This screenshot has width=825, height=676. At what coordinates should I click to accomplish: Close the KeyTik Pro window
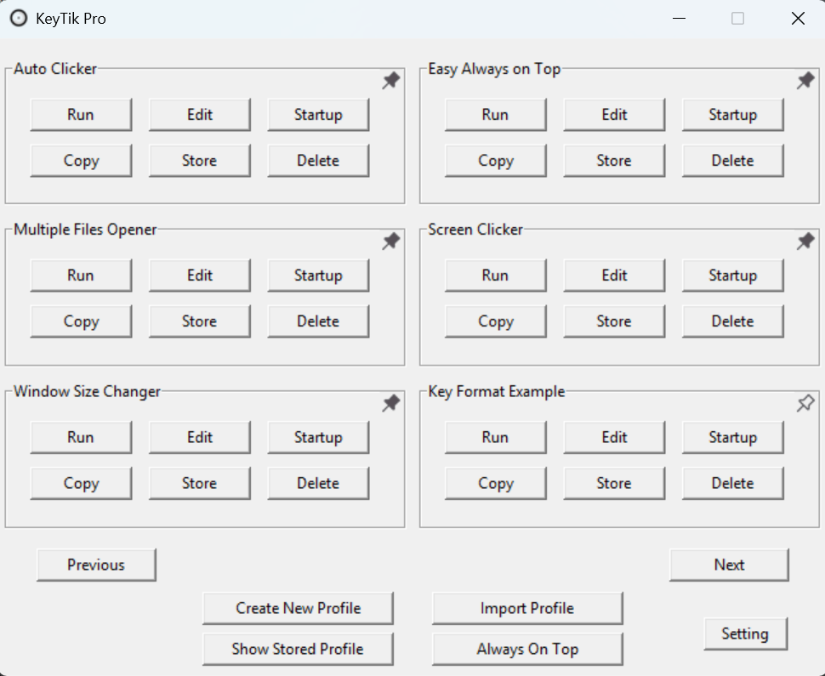tap(798, 19)
